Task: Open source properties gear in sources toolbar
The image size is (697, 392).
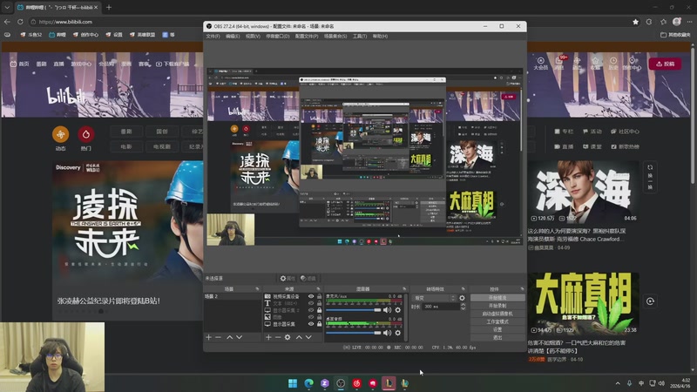Action: tap(288, 337)
